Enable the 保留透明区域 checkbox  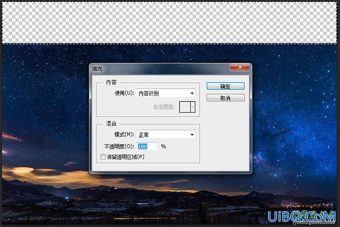(x=103, y=157)
